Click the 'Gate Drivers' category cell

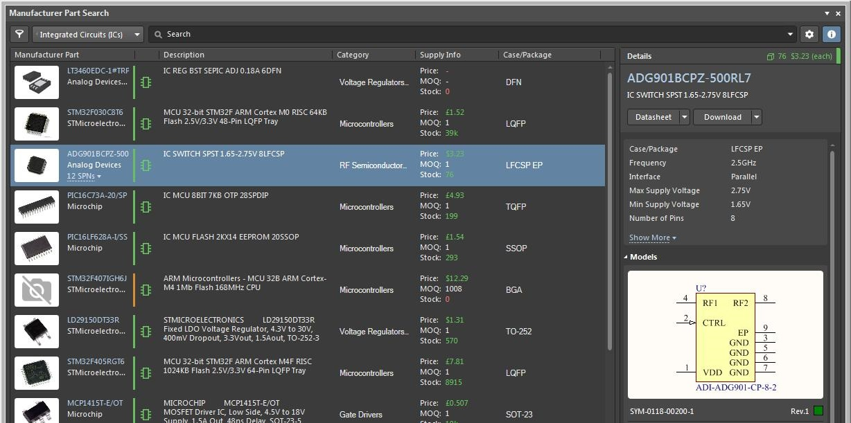pos(360,415)
